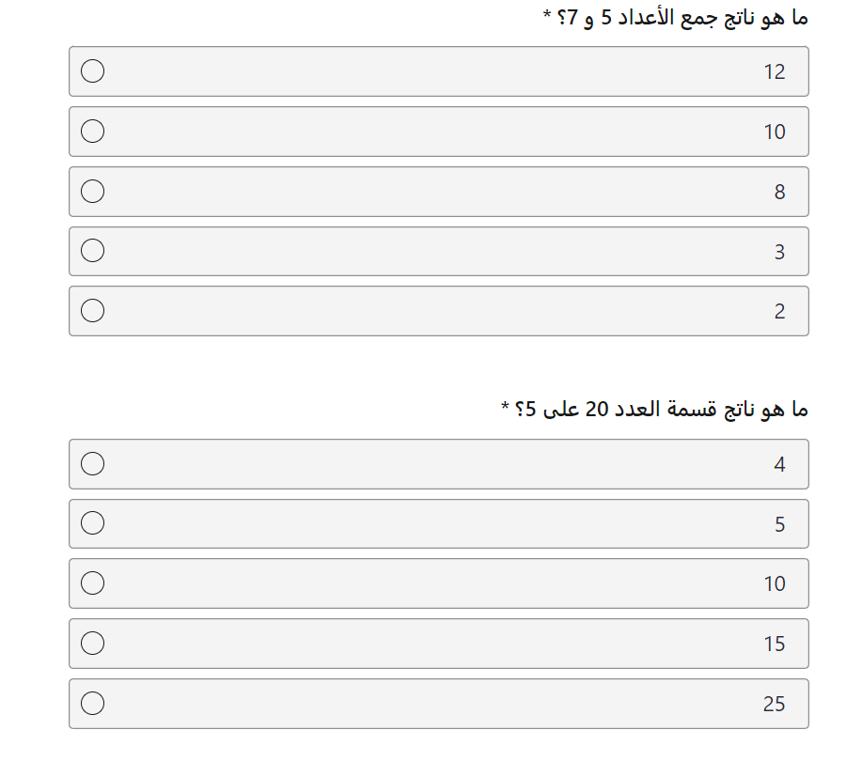Click the number label 4 in division question
862x761 pixels.
[x=779, y=465]
